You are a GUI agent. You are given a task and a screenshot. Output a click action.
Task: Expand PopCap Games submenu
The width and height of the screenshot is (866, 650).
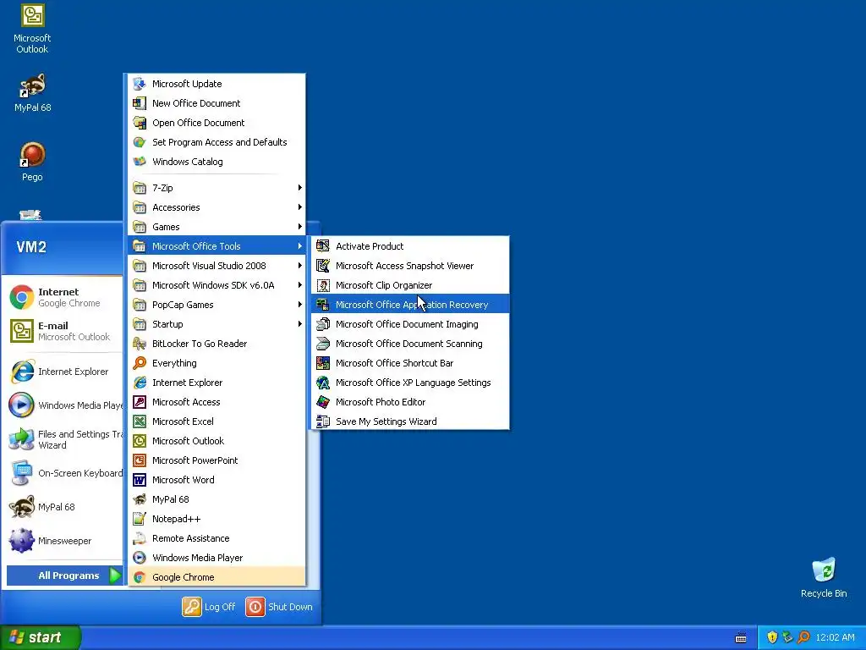pyautogui.click(x=216, y=305)
